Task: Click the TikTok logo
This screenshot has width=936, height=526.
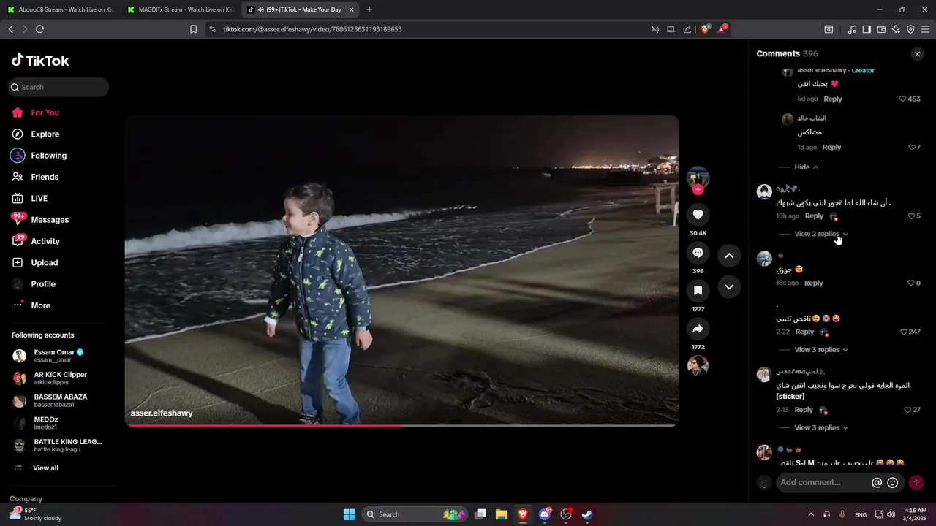Action: [x=40, y=61]
